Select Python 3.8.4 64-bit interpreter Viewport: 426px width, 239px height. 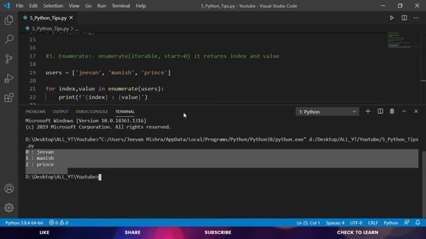(x=24, y=223)
